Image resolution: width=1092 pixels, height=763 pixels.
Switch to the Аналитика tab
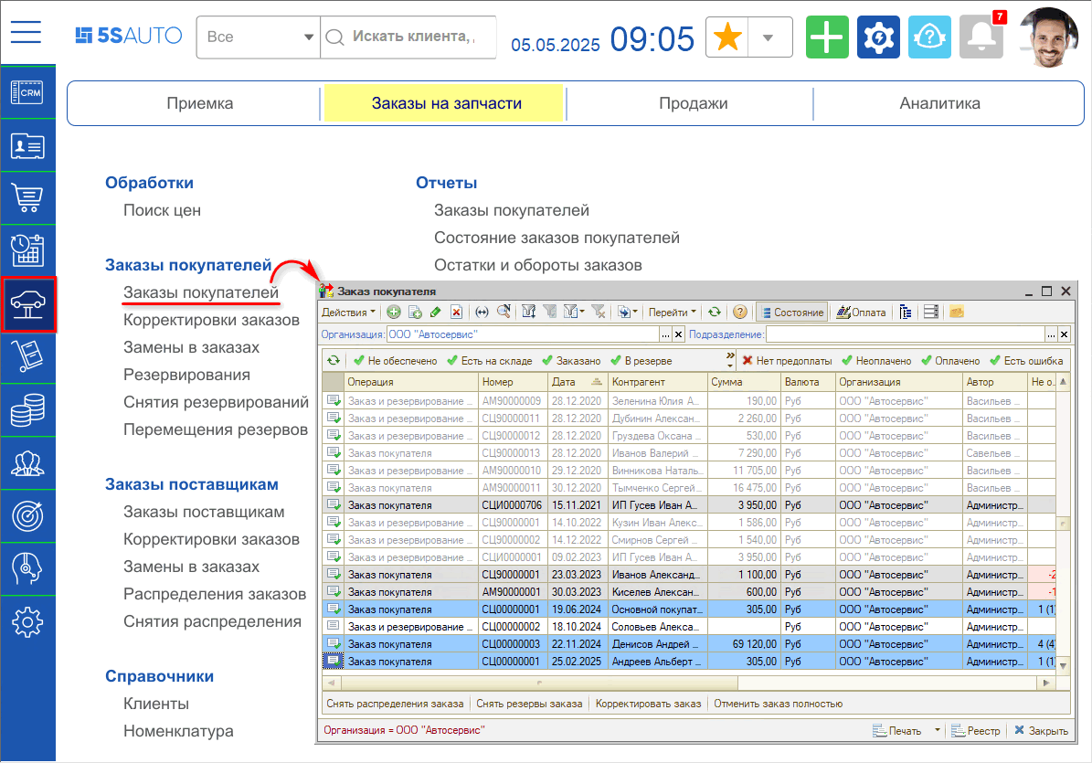(x=939, y=103)
